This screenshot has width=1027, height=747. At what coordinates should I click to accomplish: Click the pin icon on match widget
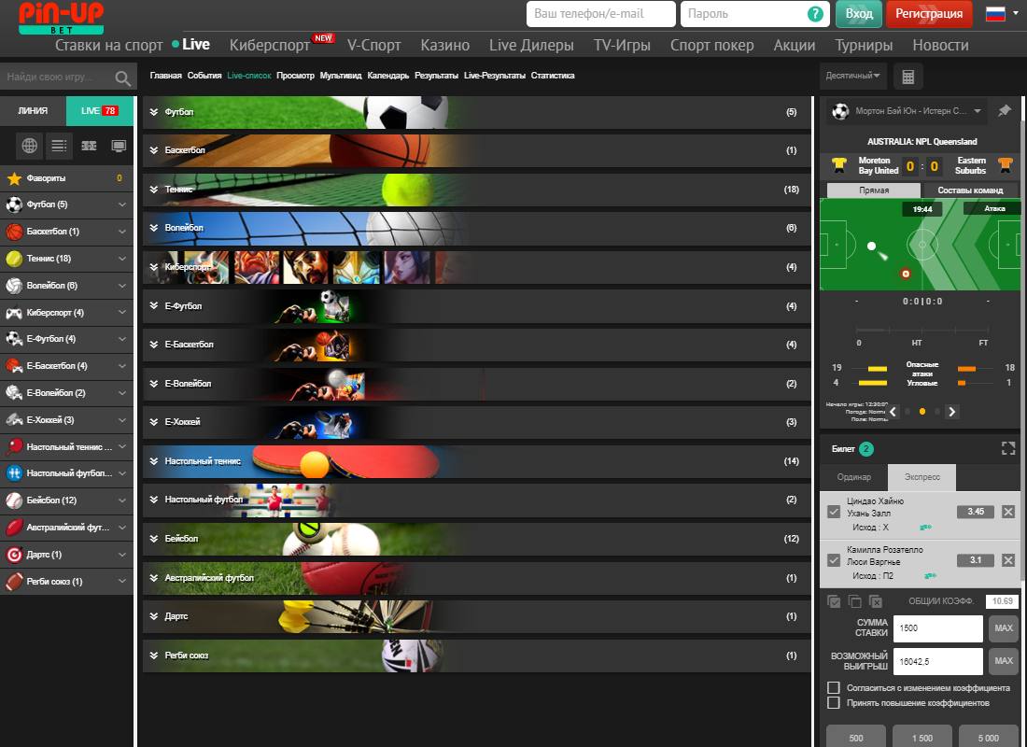tap(1005, 111)
